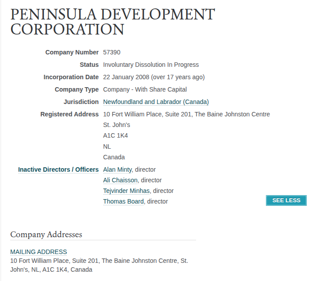
Task: Click the registered address street line
Action: pyautogui.click(x=186, y=114)
